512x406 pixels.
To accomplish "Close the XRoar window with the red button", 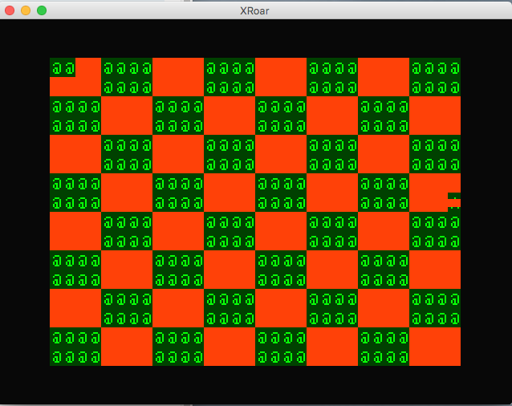I will pyautogui.click(x=10, y=10).
